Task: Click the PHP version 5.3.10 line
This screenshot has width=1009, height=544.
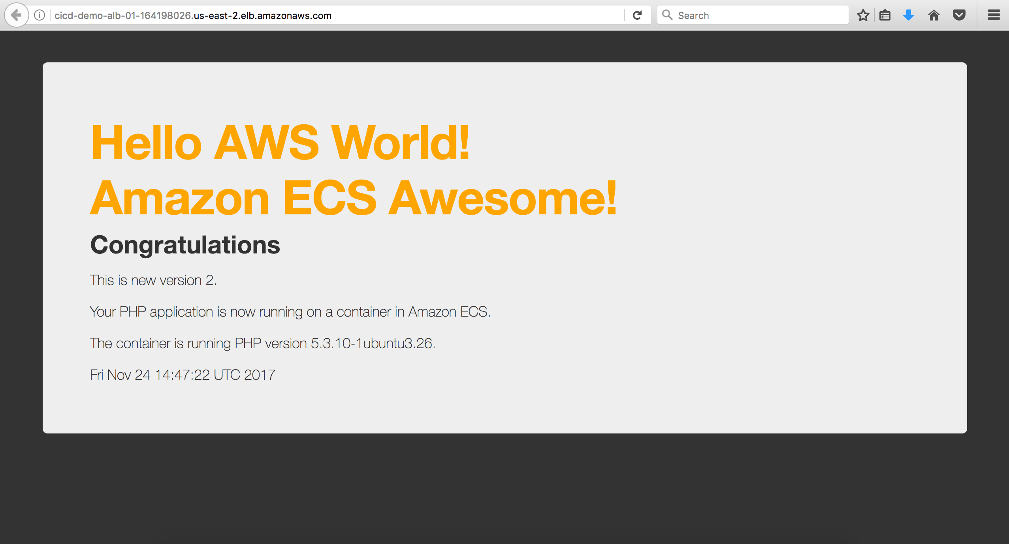Action: tap(262, 343)
